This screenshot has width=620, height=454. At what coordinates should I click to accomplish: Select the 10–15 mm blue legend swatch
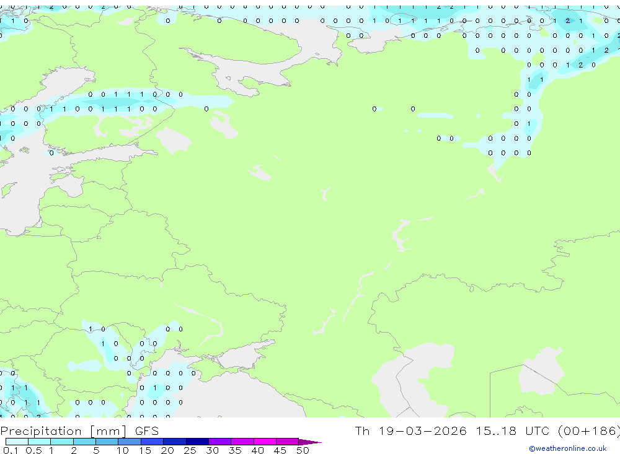[x=130, y=442]
